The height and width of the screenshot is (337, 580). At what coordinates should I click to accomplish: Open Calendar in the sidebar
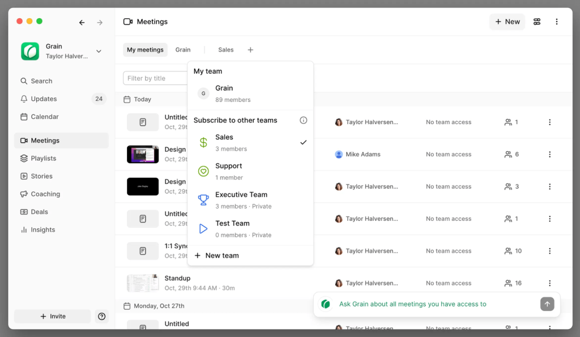(61, 117)
